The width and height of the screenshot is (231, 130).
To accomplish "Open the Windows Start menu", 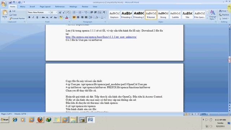I will tap(5, 120).
